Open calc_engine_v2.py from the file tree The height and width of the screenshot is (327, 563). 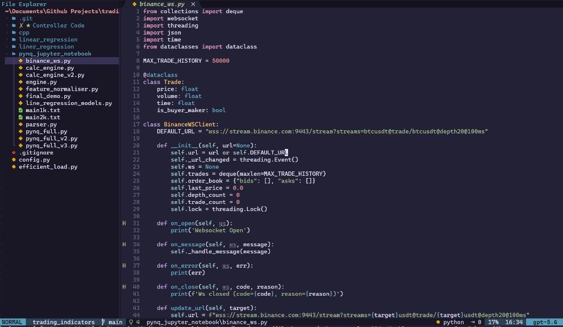55,75
